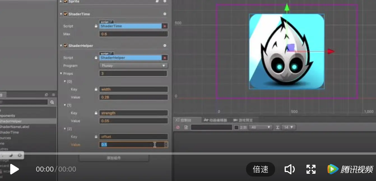Collapse the Props [2] entry

click(x=65, y=129)
